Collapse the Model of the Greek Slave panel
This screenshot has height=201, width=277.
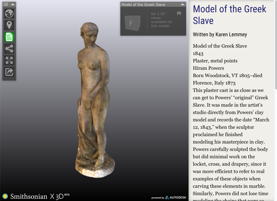click(x=182, y=4)
